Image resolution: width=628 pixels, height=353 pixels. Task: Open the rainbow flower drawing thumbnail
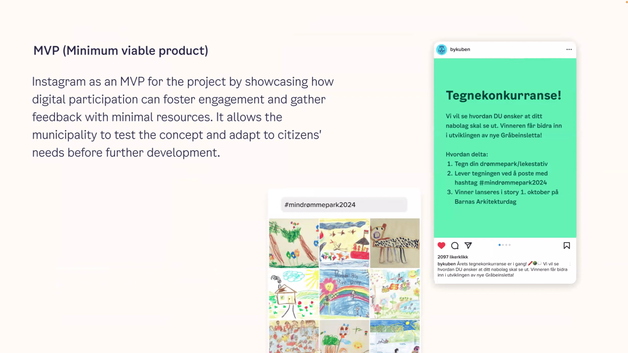point(344,293)
